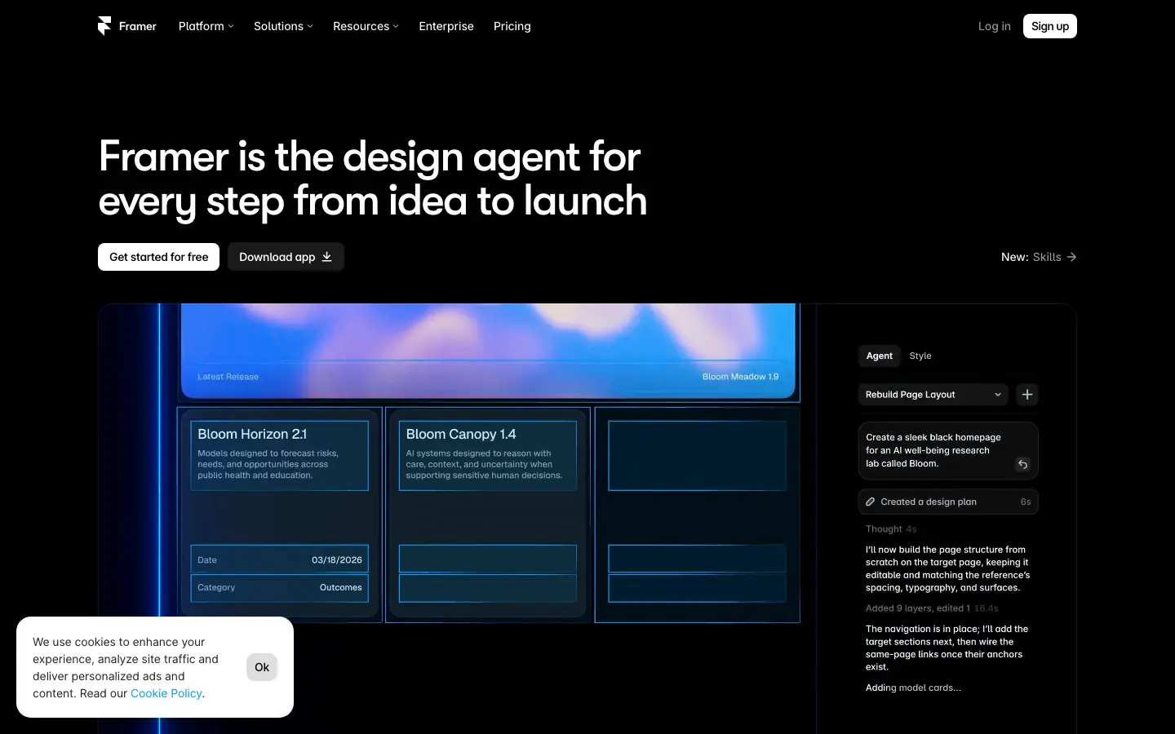
Task: Switch to the Style tab
Action: click(x=920, y=356)
